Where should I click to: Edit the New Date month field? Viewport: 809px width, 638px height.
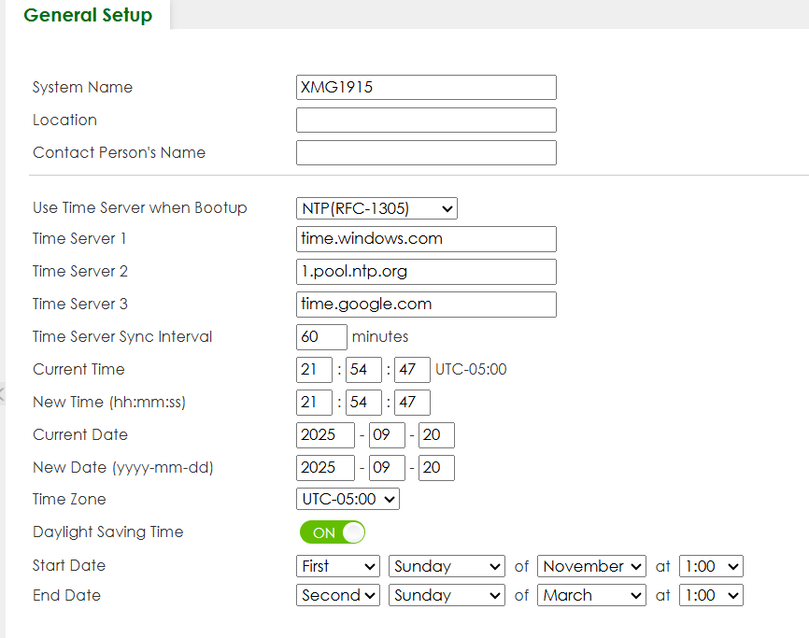pos(387,468)
